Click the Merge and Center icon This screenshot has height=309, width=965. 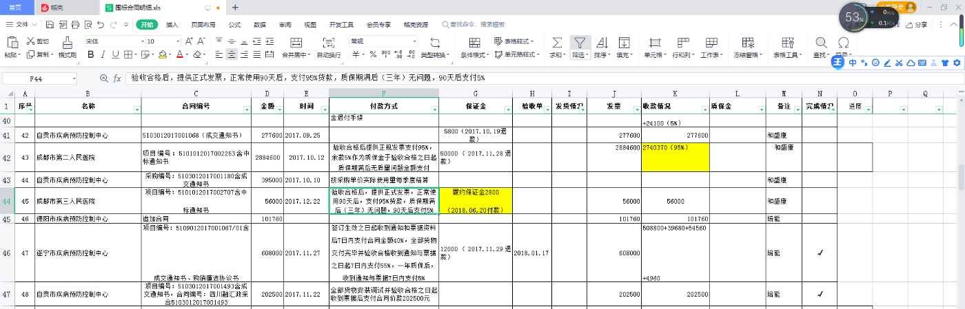(296, 42)
